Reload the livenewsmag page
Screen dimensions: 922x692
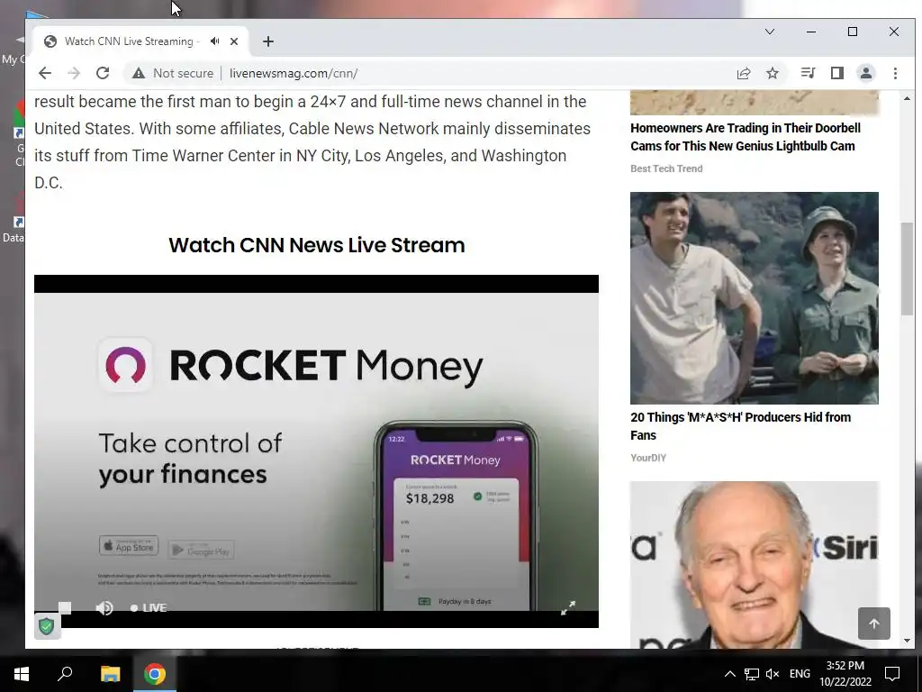[x=103, y=73]
